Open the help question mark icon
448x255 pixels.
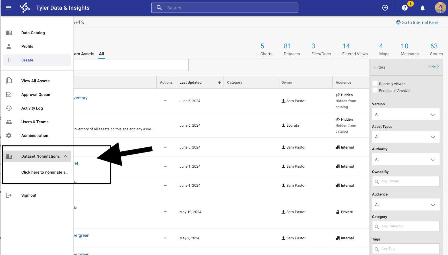click(405, 8)
